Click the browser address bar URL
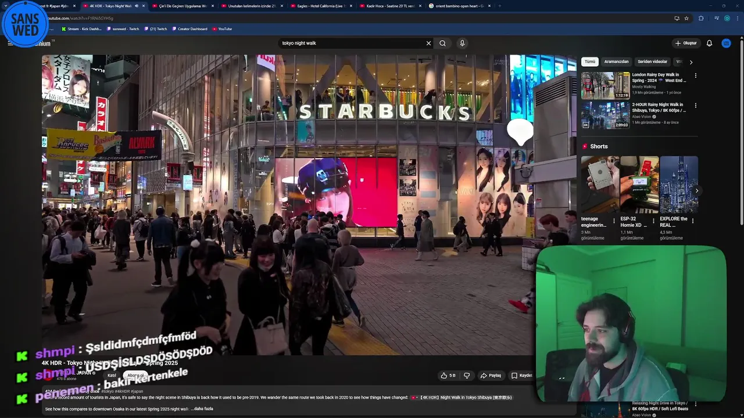The width and height of the screenshot is (744, 418). [80, 18]
